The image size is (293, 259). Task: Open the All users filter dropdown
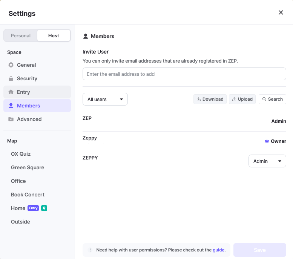click(105, 99)
